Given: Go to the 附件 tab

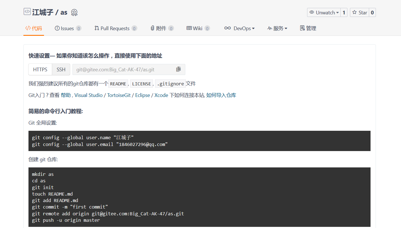Looking at the screenshot, I should 162,28.
